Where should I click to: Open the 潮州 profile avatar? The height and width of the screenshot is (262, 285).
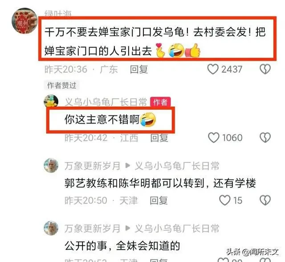tap(24, 21)
